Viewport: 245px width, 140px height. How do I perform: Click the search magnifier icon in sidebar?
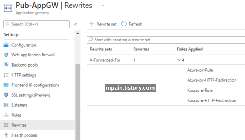[x=7, y=24]
